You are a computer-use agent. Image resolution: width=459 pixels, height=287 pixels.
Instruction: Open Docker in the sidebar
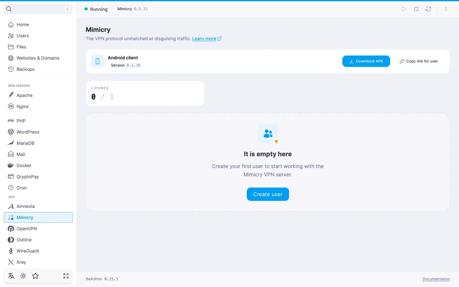tap(38, 166)
